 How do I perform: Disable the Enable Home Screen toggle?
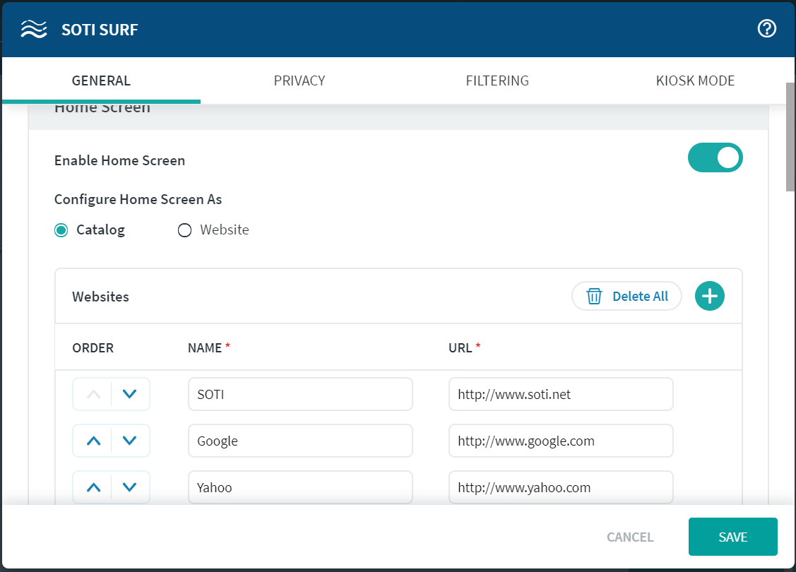(x=715, y=158)
